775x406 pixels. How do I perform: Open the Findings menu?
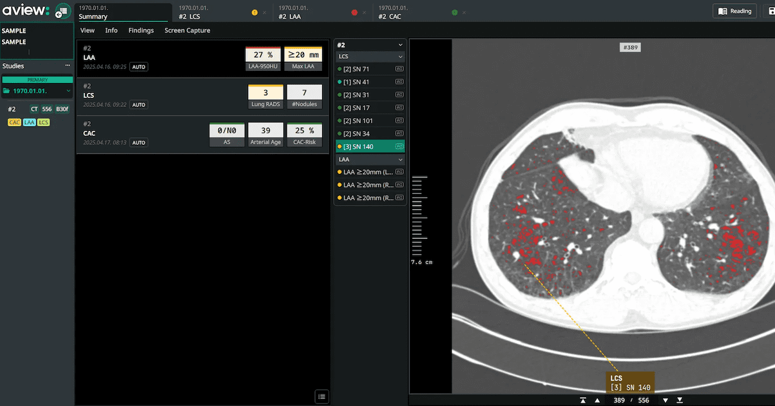click(141, 30)
